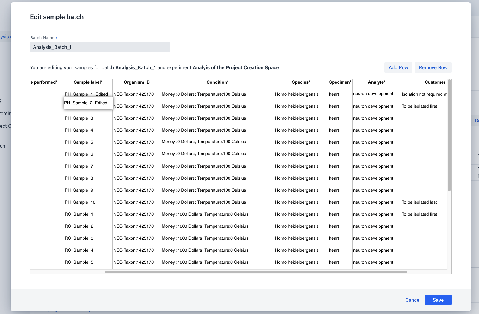The image size is (479, 314).
Task: Select the Specimen column header
Action: (x=340, y=82)
